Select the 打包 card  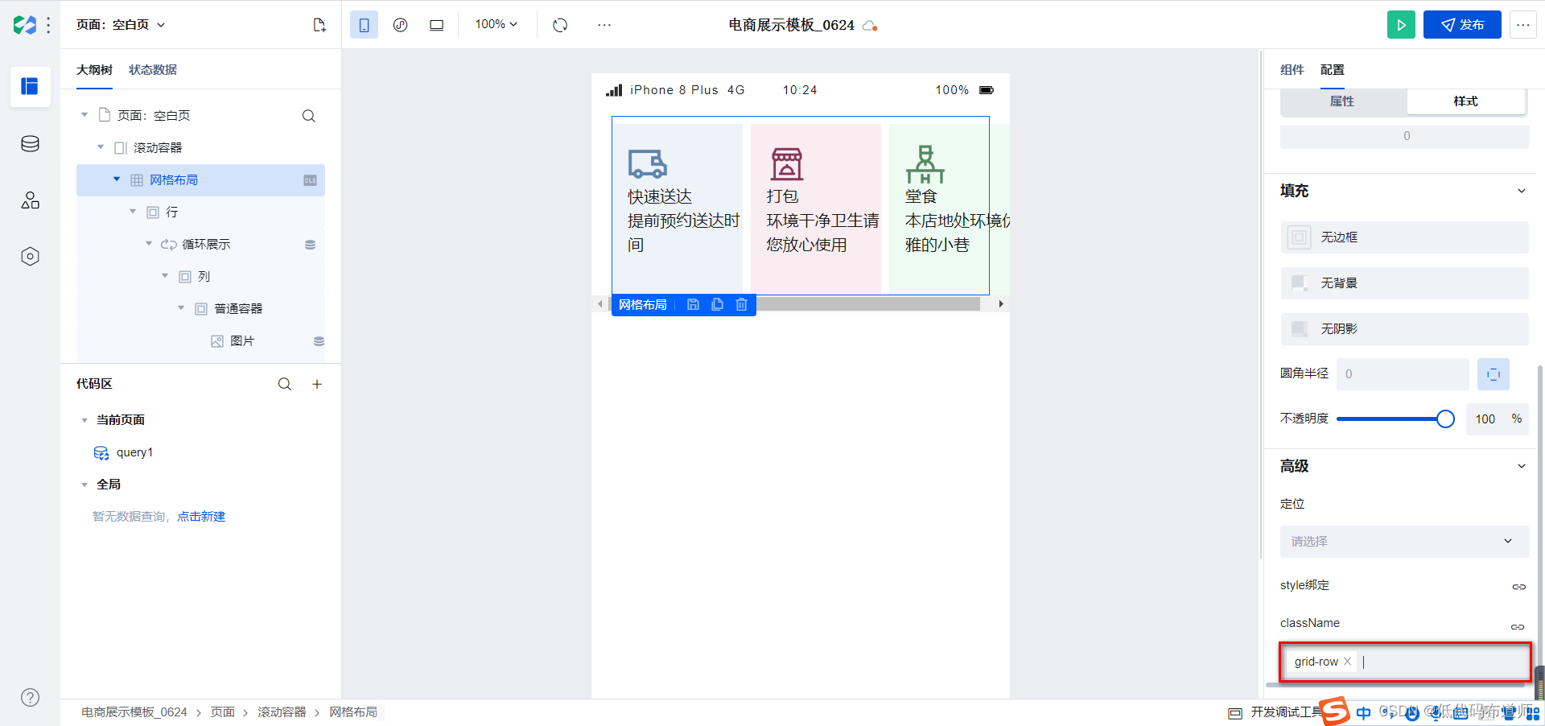pyautogui.click(x=815, y=208)
